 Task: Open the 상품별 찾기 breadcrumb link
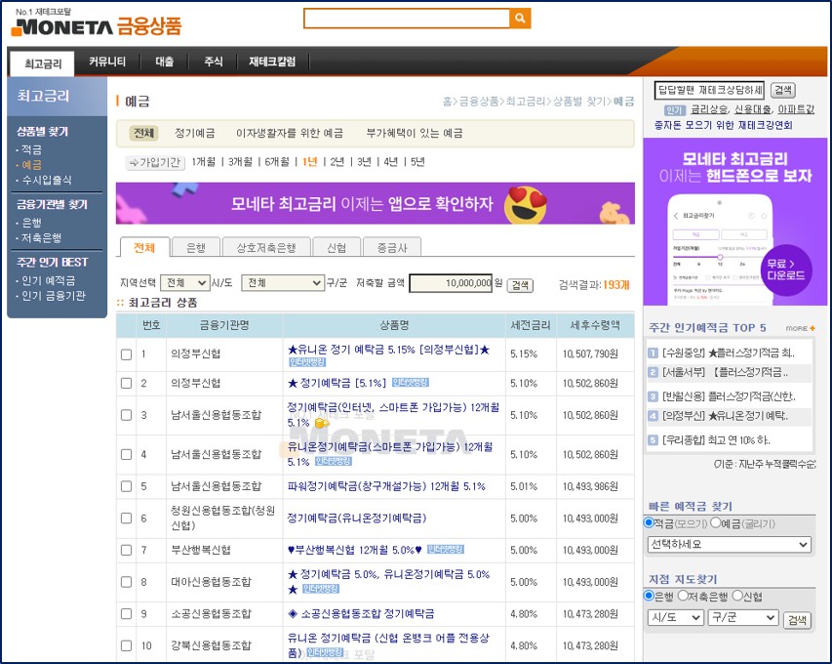579,102
